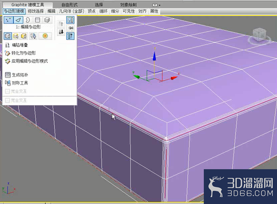The image size is (277, 204).
Task: Click the blue Z-axis gizmo arrow
Action: click(154, 56)
